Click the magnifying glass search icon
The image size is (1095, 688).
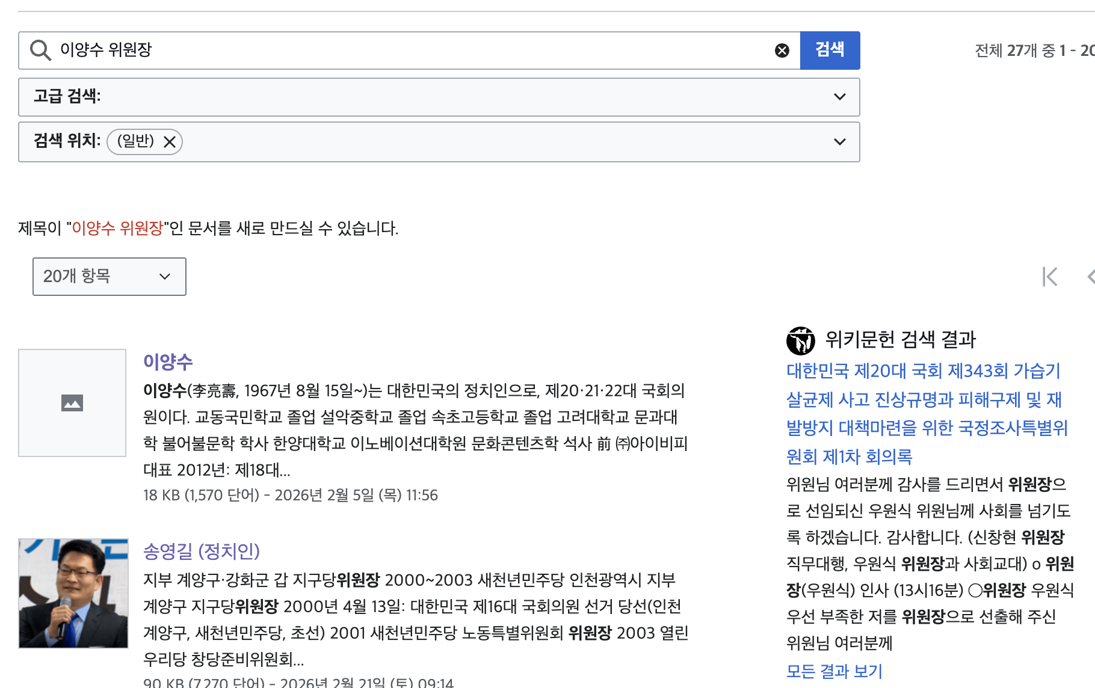40,51
